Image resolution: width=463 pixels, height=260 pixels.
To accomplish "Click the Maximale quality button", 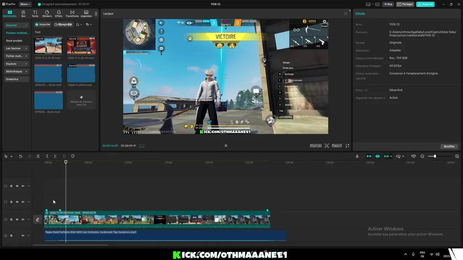I will 316,146.
